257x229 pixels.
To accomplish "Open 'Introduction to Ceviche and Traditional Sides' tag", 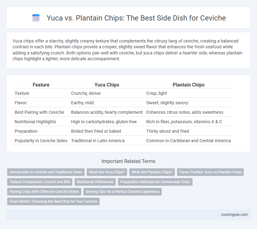I will tap(46, 172).
